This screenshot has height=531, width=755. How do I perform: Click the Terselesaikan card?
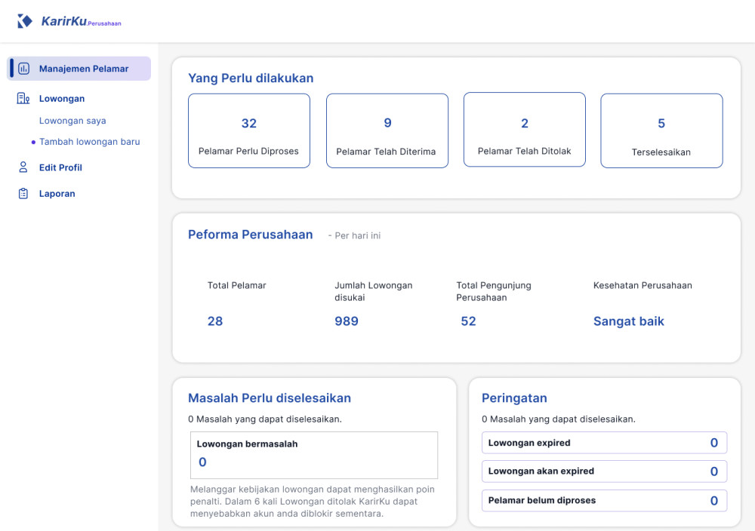pyautogui.click(x=661, y=130)
